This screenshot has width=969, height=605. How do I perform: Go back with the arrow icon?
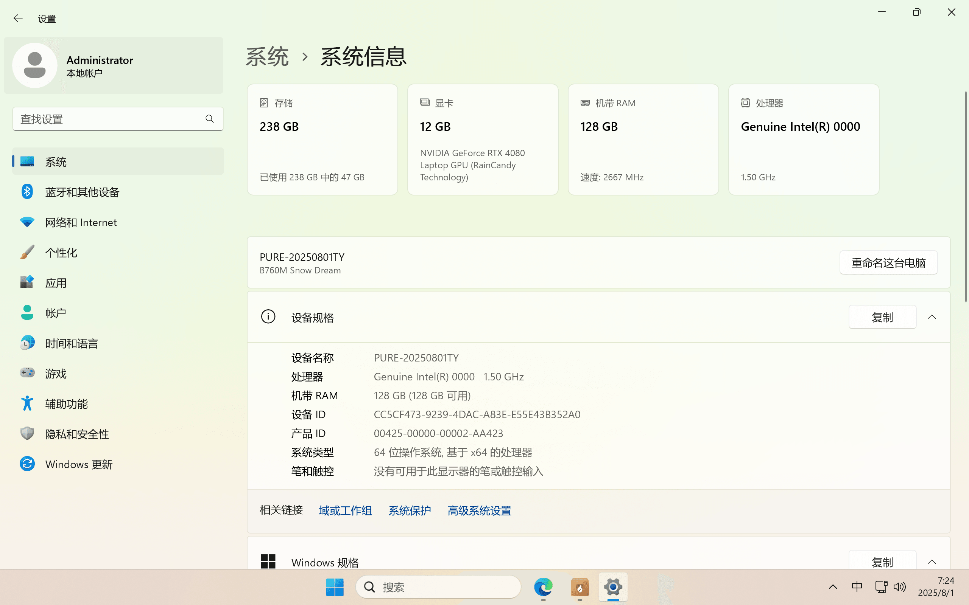[18, 19]
